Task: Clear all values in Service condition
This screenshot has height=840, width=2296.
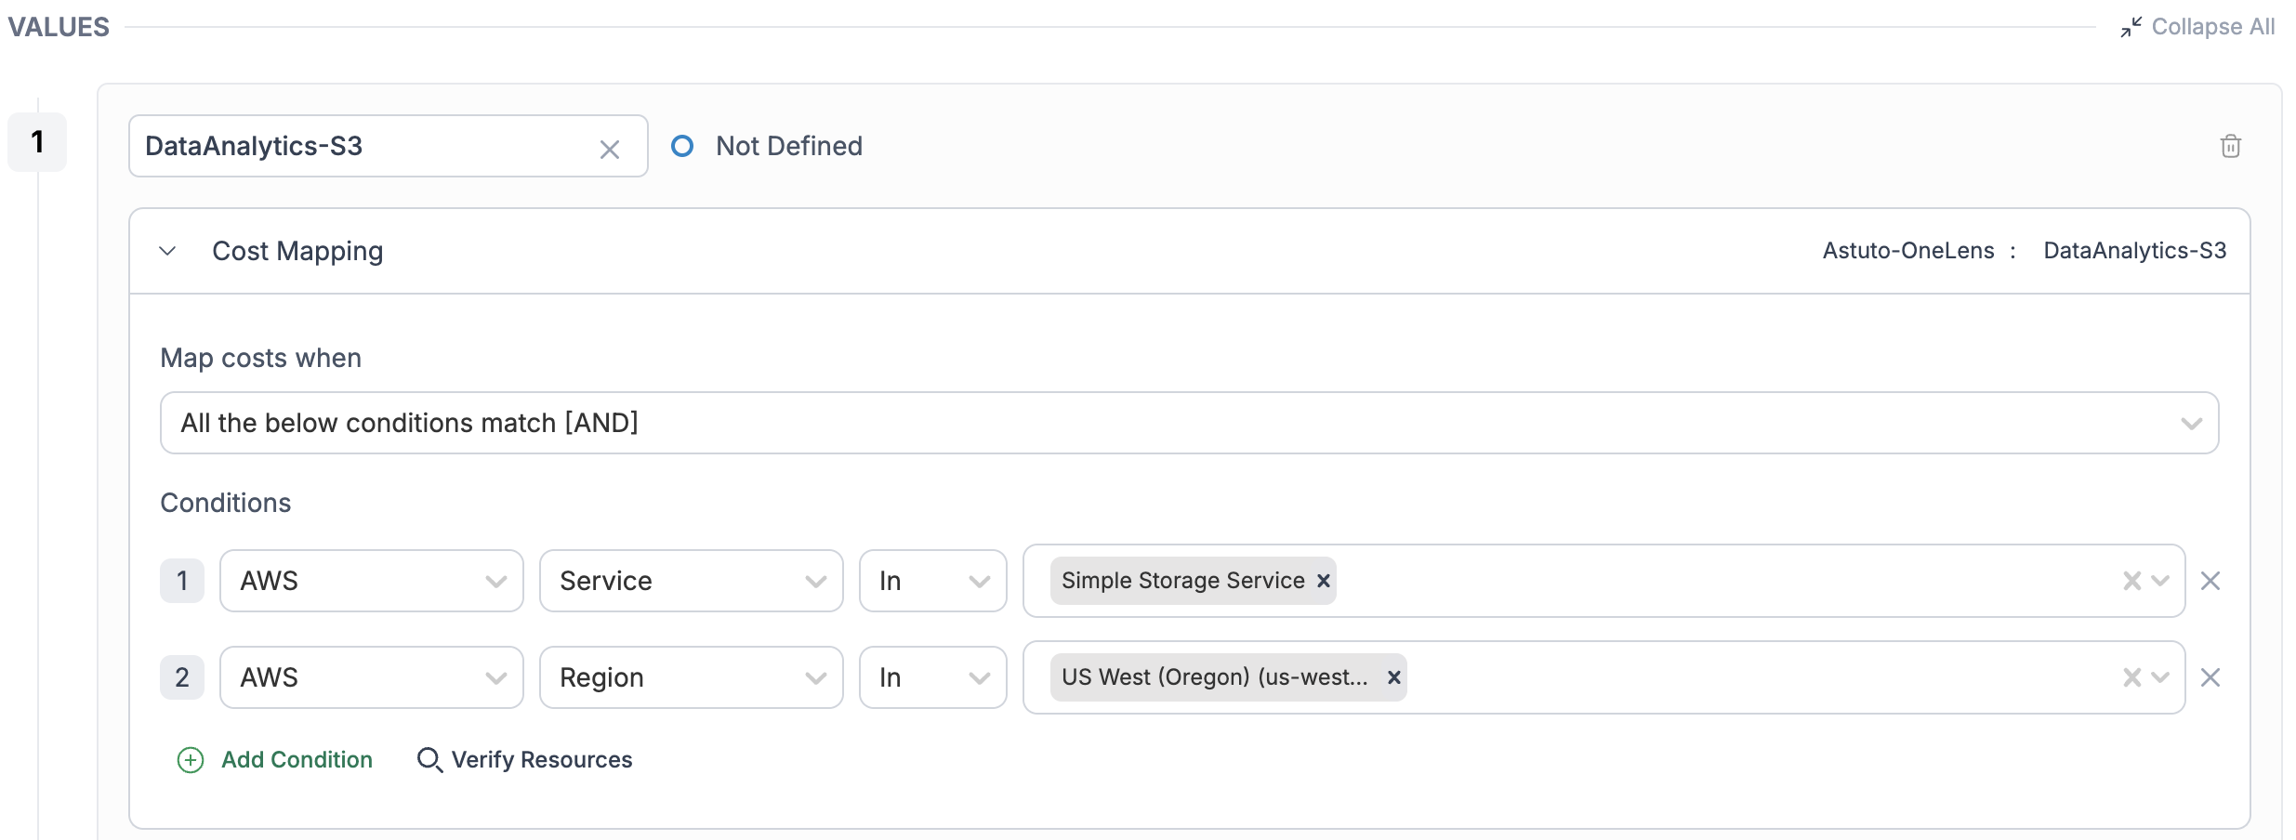Action: point(2131,581)
